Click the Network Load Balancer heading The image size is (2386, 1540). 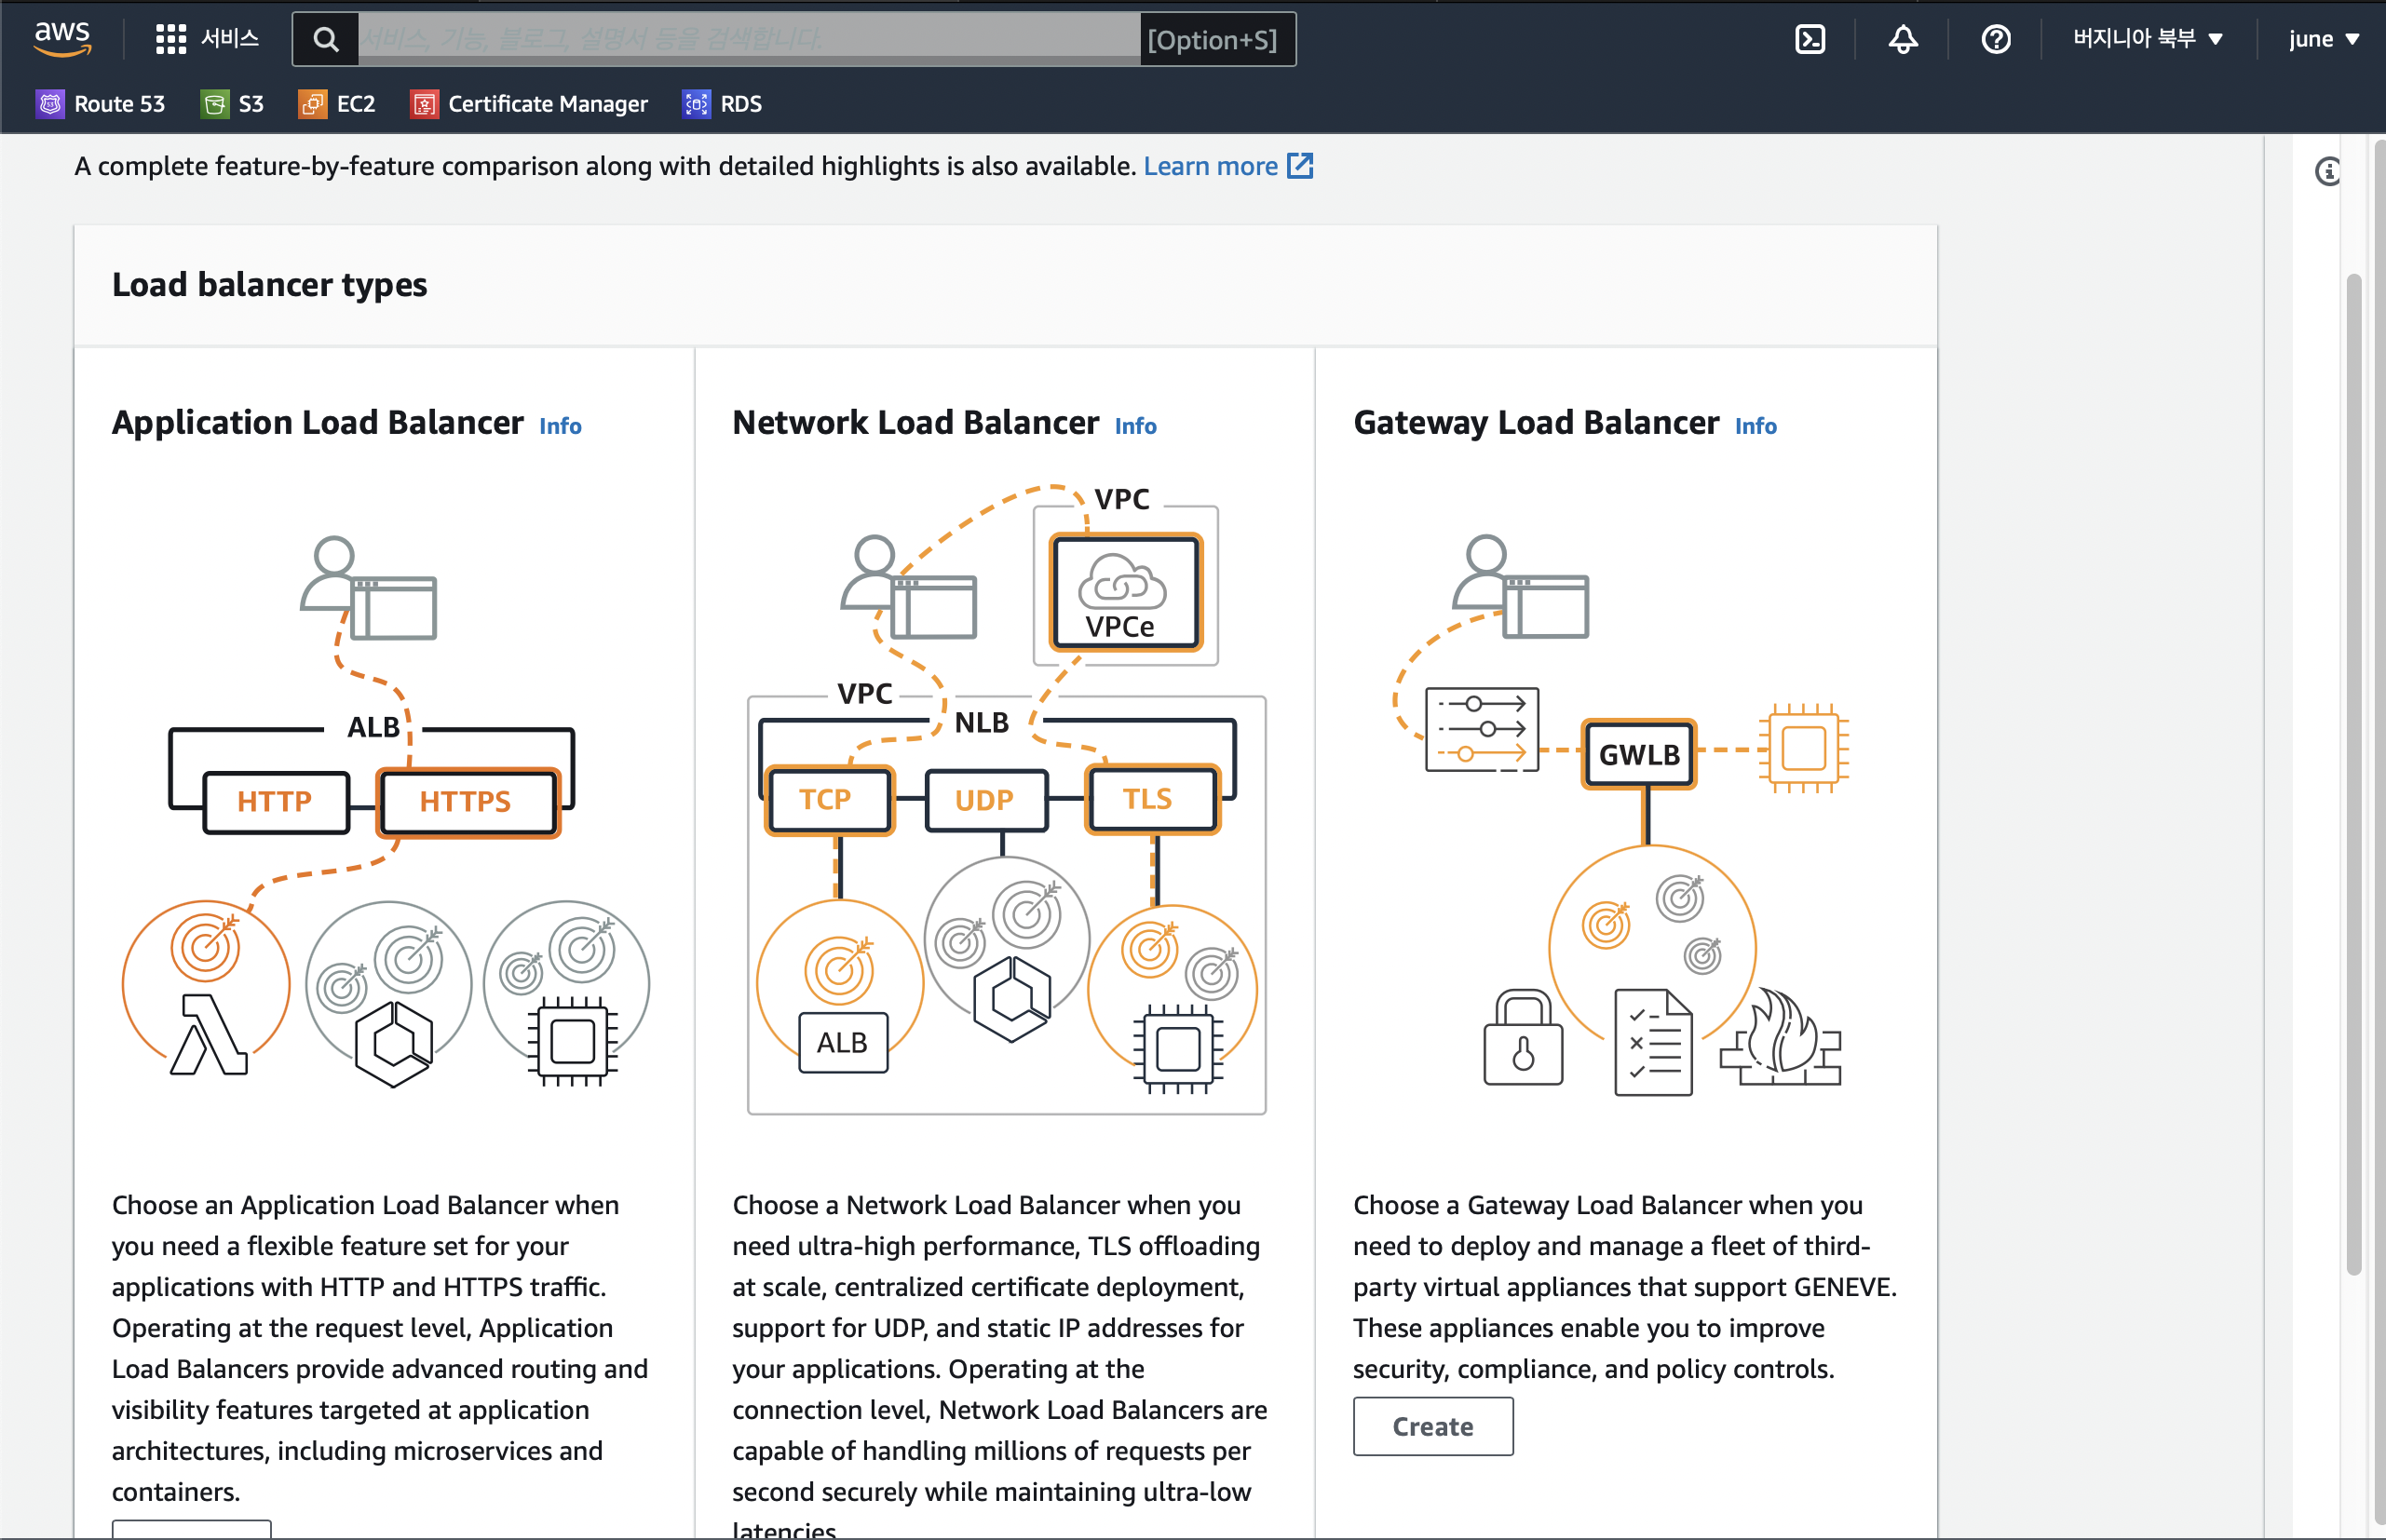coord(915,422)
